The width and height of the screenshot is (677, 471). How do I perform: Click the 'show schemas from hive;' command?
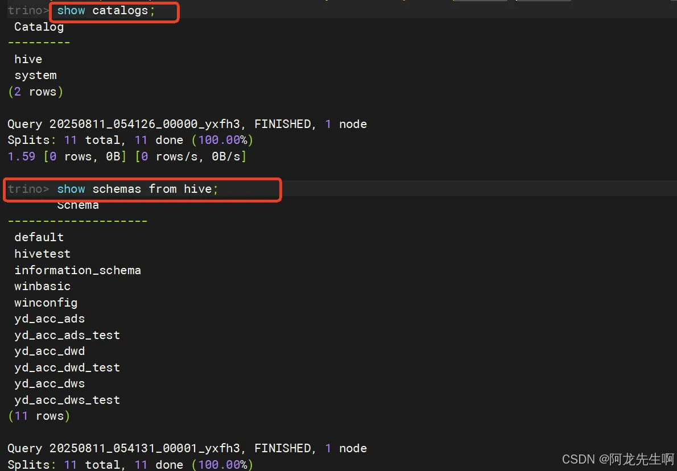[138, 189]
